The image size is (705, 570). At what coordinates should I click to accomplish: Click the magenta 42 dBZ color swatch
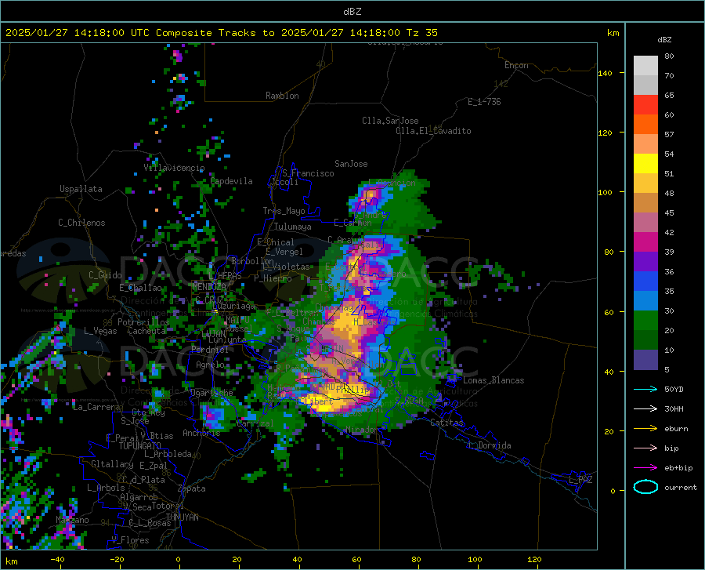point(645,242)
